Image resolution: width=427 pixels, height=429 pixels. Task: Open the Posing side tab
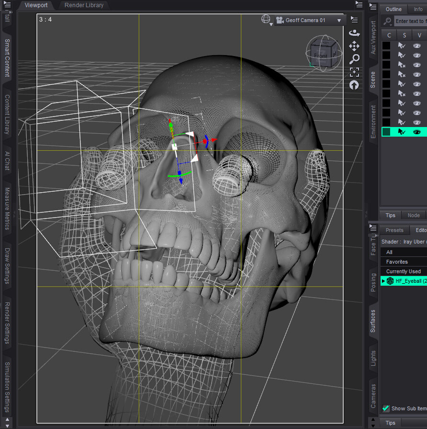[373, 282]
